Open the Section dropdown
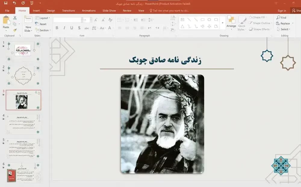301x187 pixels. click(x=43, y=30)
